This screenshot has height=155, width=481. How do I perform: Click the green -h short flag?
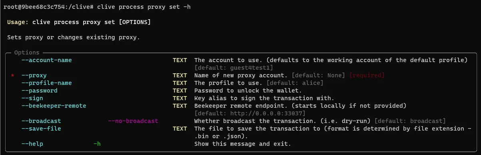click(97, 144)
